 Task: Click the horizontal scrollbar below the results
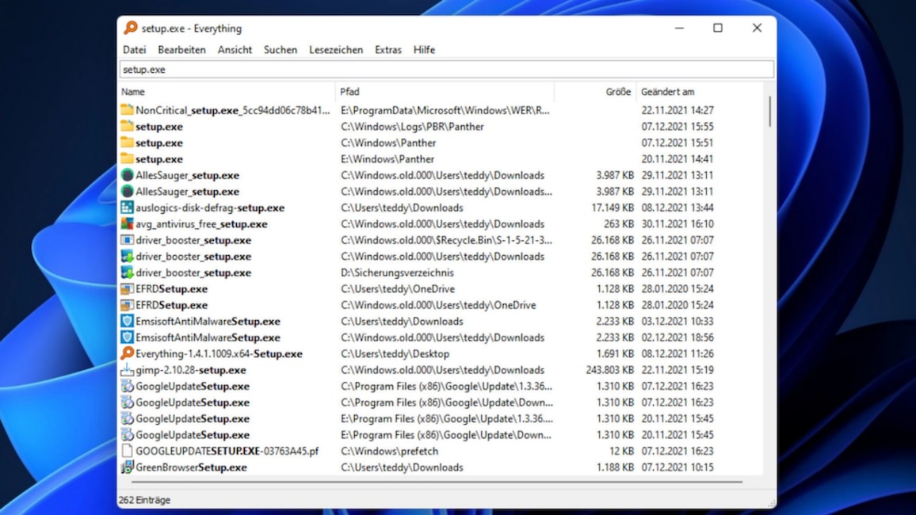click(x=437, y=483)
